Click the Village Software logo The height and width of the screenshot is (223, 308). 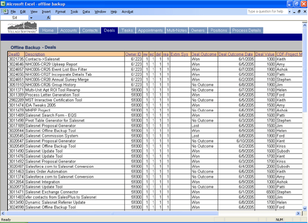pyautogui.click(x=22, y=27)
